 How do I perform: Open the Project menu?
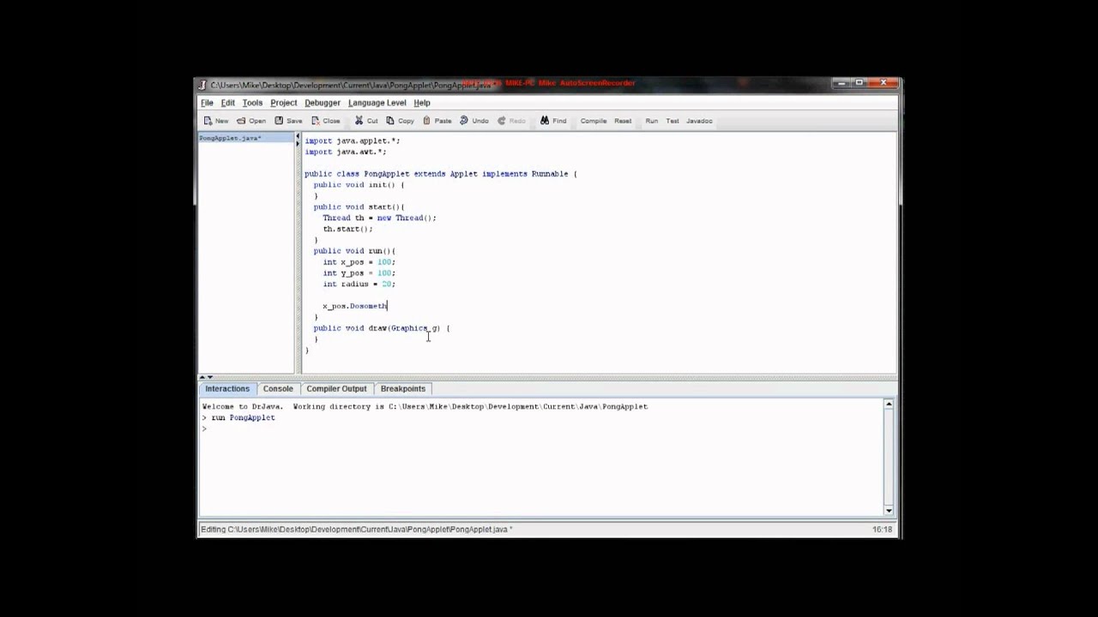[284, 103]
